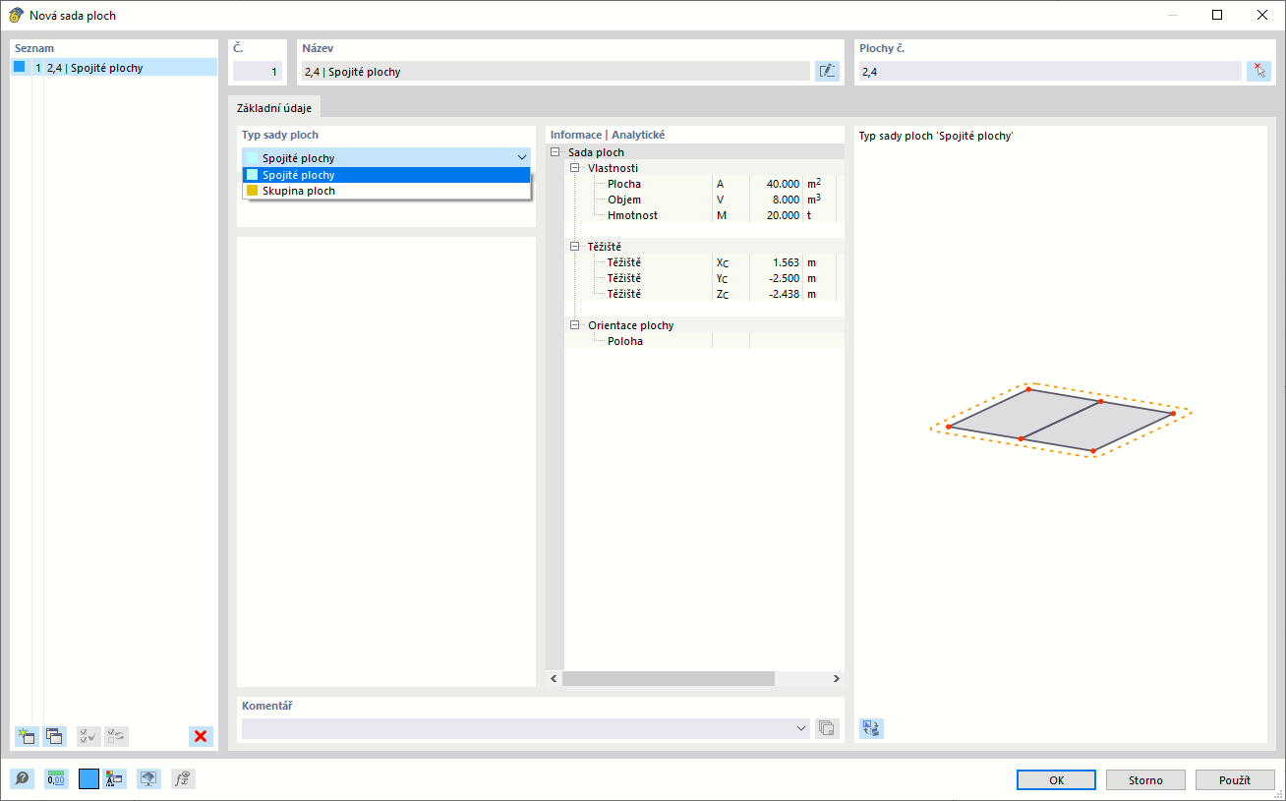Close the 'Typ sady ploch' dropdown arrow
1286x801 pixels.
coord(521,157)
